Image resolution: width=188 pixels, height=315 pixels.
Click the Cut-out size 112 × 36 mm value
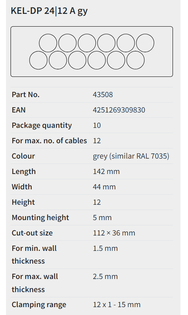click(x=114, y=233)
